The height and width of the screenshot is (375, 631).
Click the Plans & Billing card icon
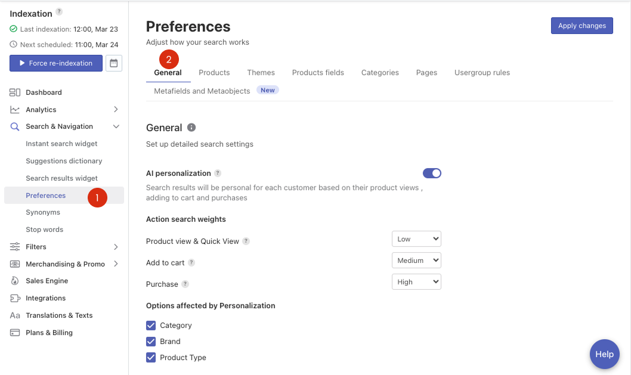[15, 333]
